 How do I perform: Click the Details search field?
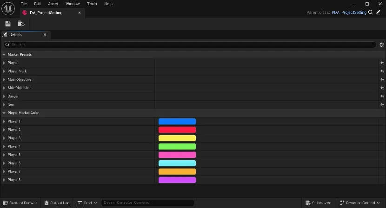coord(190,45)
